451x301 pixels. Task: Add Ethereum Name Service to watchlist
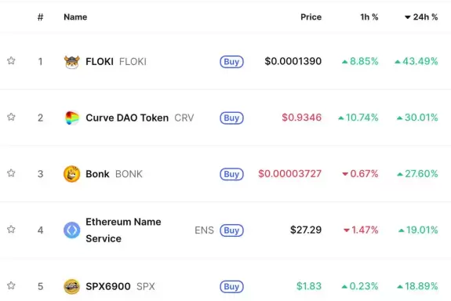click(x=11, y=230)
